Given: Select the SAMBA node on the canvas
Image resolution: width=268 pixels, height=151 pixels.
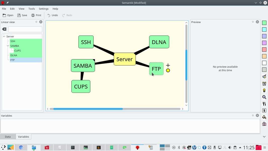Looking at the screenshot, I should 83,66.
